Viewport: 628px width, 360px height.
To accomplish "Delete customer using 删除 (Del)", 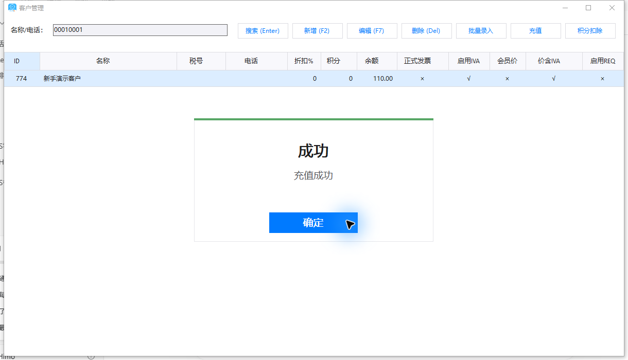I will [426, 31].
